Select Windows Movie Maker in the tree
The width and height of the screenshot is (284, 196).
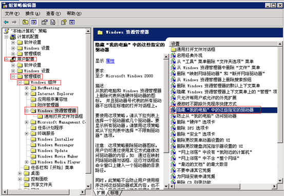tap(58, 156)
